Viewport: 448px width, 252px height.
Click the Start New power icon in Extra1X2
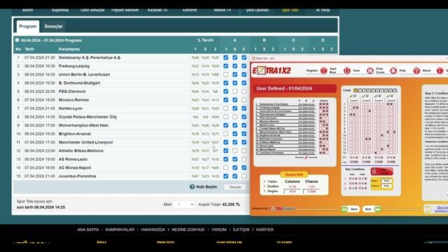point(347,71)
